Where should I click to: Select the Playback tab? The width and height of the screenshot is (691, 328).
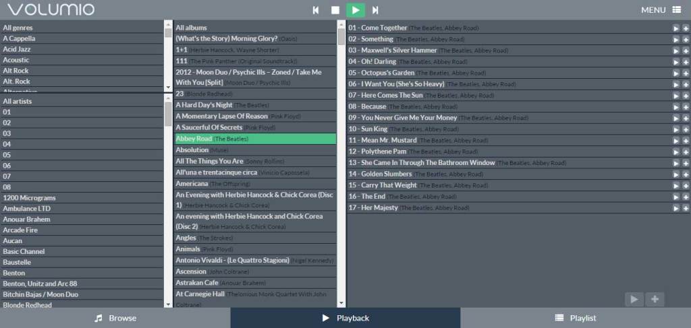click(345, 318)
